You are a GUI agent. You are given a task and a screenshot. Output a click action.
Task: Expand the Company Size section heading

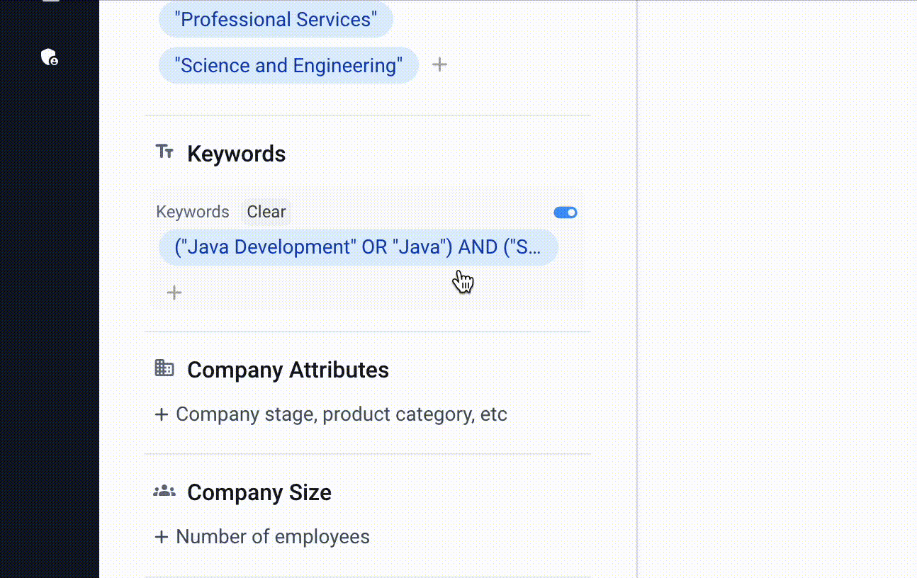[x=259, y=492]
